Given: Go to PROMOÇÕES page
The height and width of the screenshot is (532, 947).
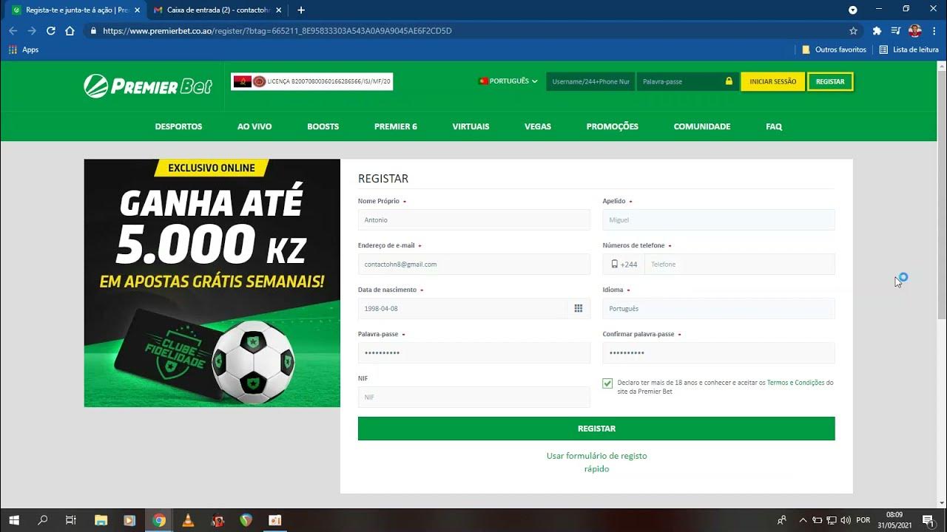Looking at the screenshot, I should pyautogui.click(x=612, y=126).
